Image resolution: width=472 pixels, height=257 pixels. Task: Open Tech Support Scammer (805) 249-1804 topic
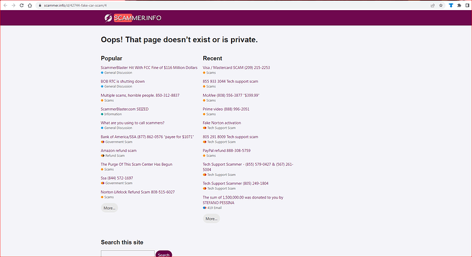click(235, 183)
